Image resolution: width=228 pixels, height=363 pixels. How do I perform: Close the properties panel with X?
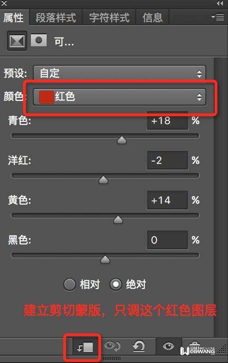click(x=4, y=3)
